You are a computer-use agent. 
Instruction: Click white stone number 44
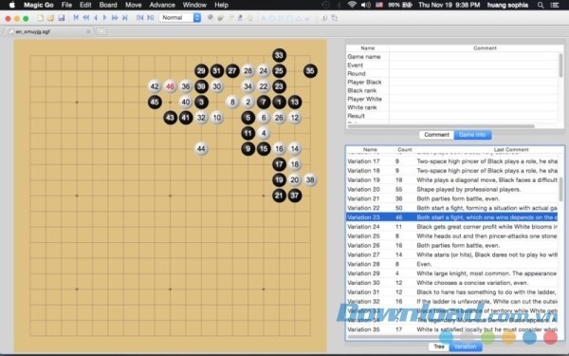(x=201, y=149)
